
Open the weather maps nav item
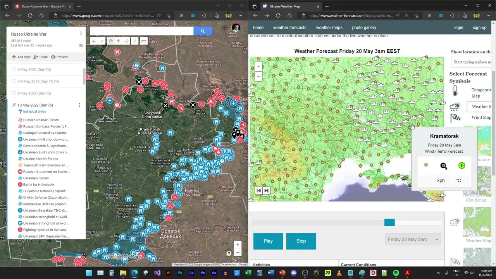(329, 28)
